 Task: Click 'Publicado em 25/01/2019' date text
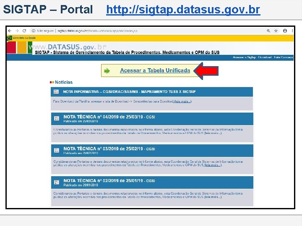(81, 185)
